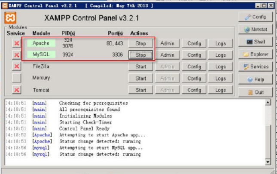Click the log scrollbar down arrow
The image size is (277, 174).
coord(268,162)
